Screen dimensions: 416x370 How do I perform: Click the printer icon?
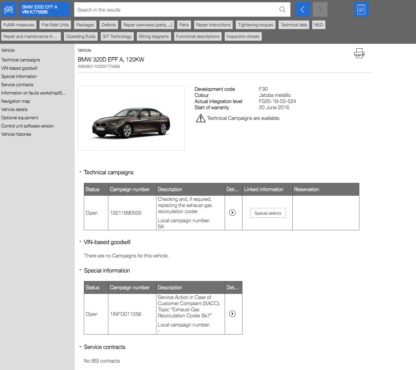point(359,53)
